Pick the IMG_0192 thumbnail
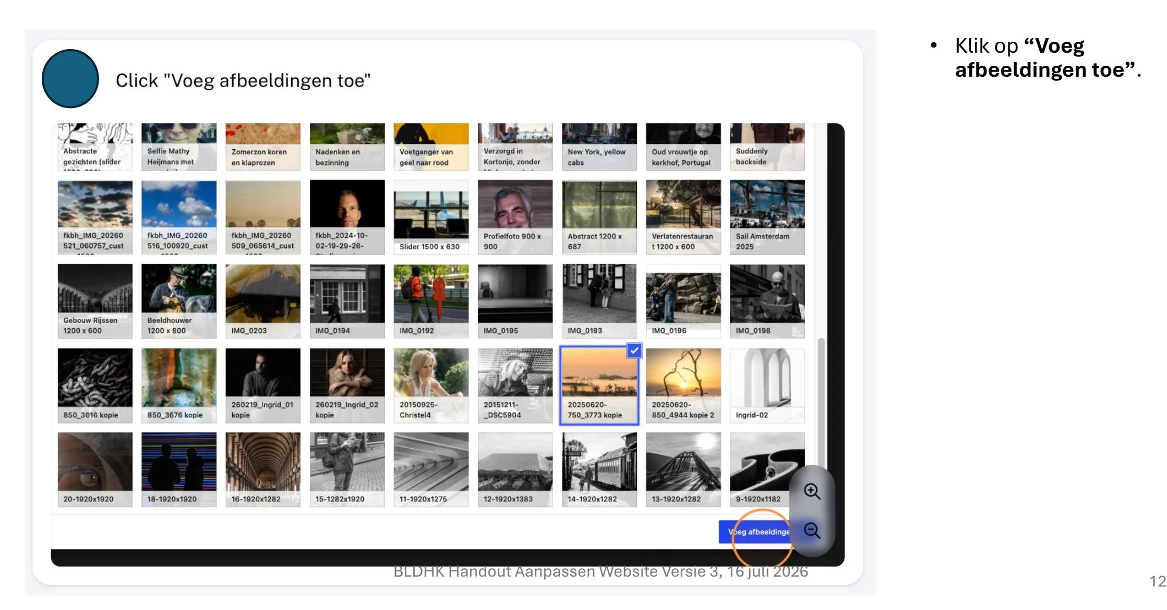The image size is (1167, 610). (x=431, y=301)
